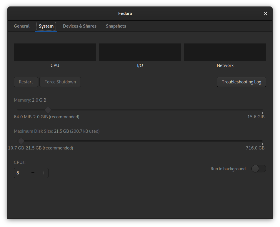280x227 pixels.
Task: Click the plus icon in CPUs stepper
Action: coord(43,173)
